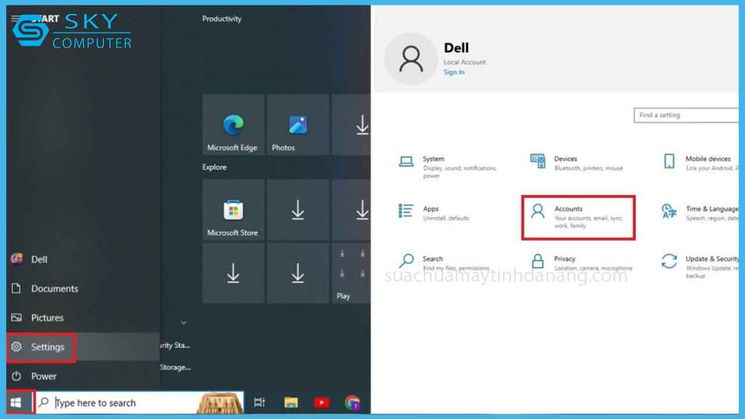Click inside the Find a setting search box
Screen dimensions: 745x419
coord(687,115)
